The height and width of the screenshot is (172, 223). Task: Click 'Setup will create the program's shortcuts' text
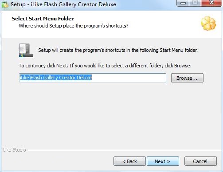point(118,50)
